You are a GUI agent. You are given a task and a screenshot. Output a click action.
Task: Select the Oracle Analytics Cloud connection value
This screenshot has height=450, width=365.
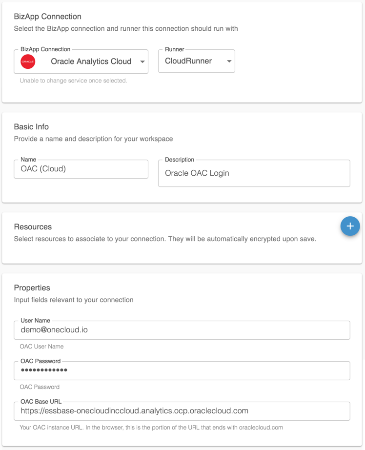tap(91, 61)
